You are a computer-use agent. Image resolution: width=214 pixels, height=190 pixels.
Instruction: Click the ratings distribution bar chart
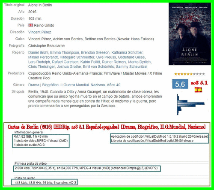pos(191,104)
